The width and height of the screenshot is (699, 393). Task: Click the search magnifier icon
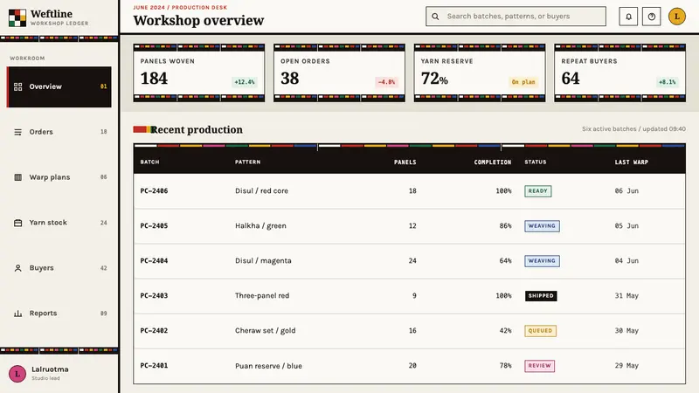pos(435,17)
